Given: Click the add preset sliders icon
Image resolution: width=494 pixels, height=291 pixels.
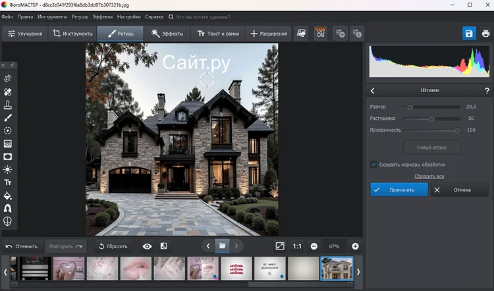Looking at the screenshot, I should coord(341,34).
